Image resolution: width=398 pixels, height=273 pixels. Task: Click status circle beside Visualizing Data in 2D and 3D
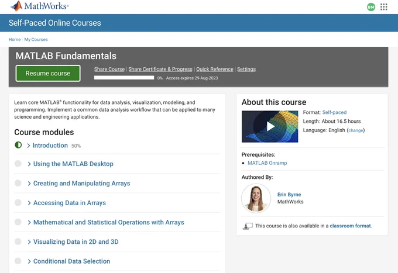click(x=18, y=241)
